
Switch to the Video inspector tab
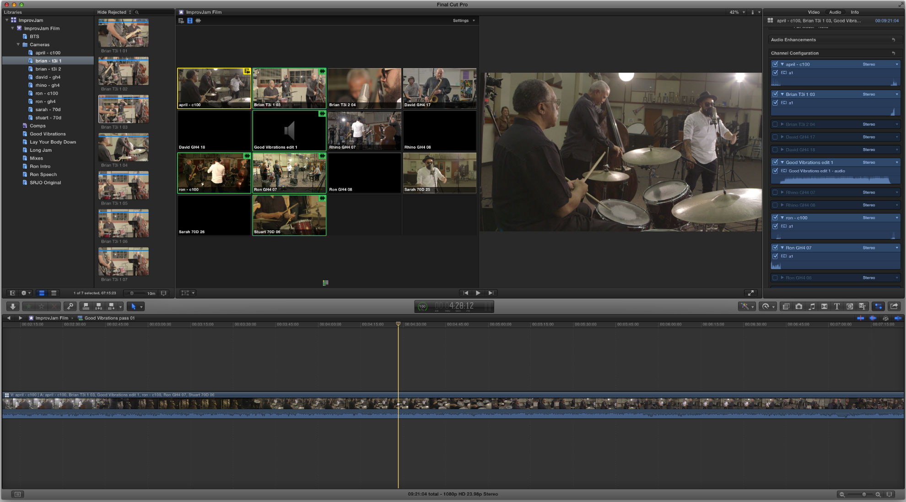(x=814, y=12)
